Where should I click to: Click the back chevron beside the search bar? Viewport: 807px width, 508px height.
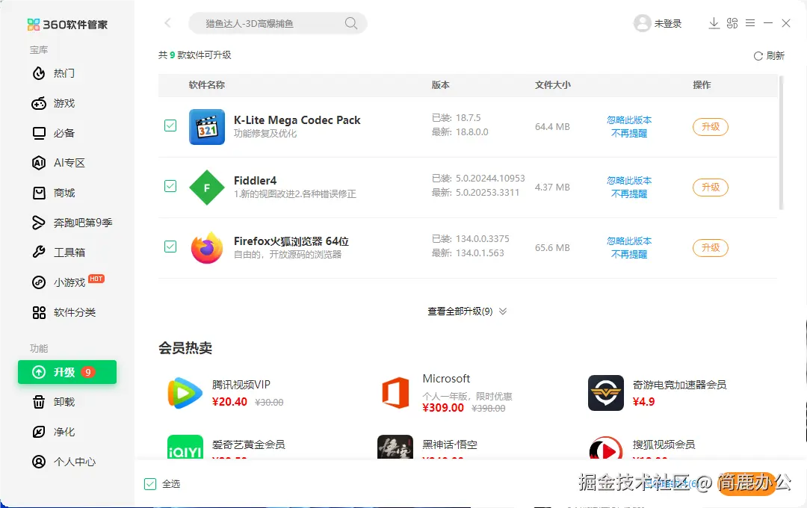[167, 23]
